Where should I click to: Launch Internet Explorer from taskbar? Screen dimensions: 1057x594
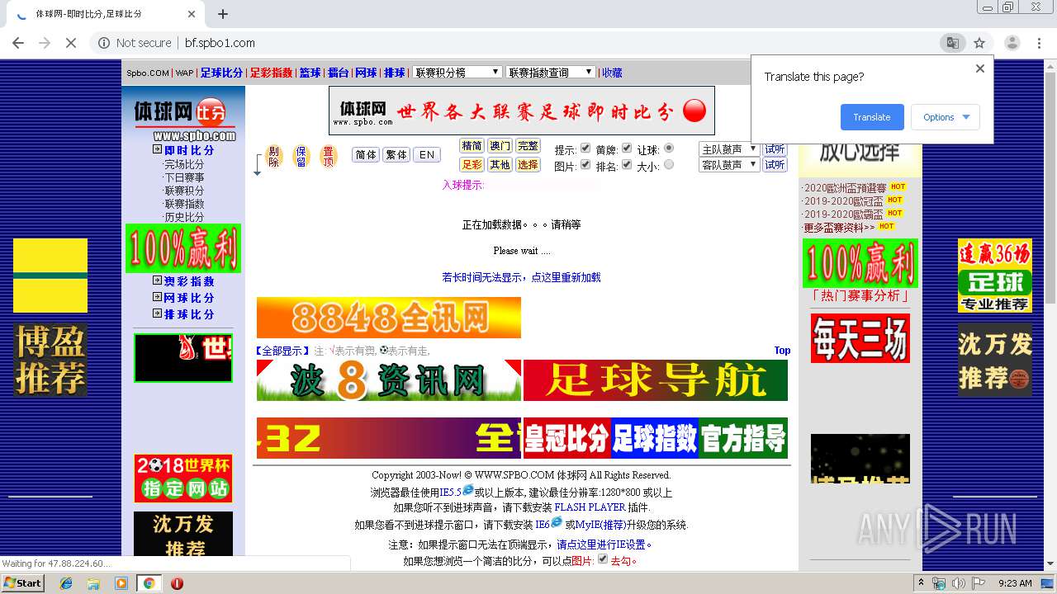tap(66, 583)
